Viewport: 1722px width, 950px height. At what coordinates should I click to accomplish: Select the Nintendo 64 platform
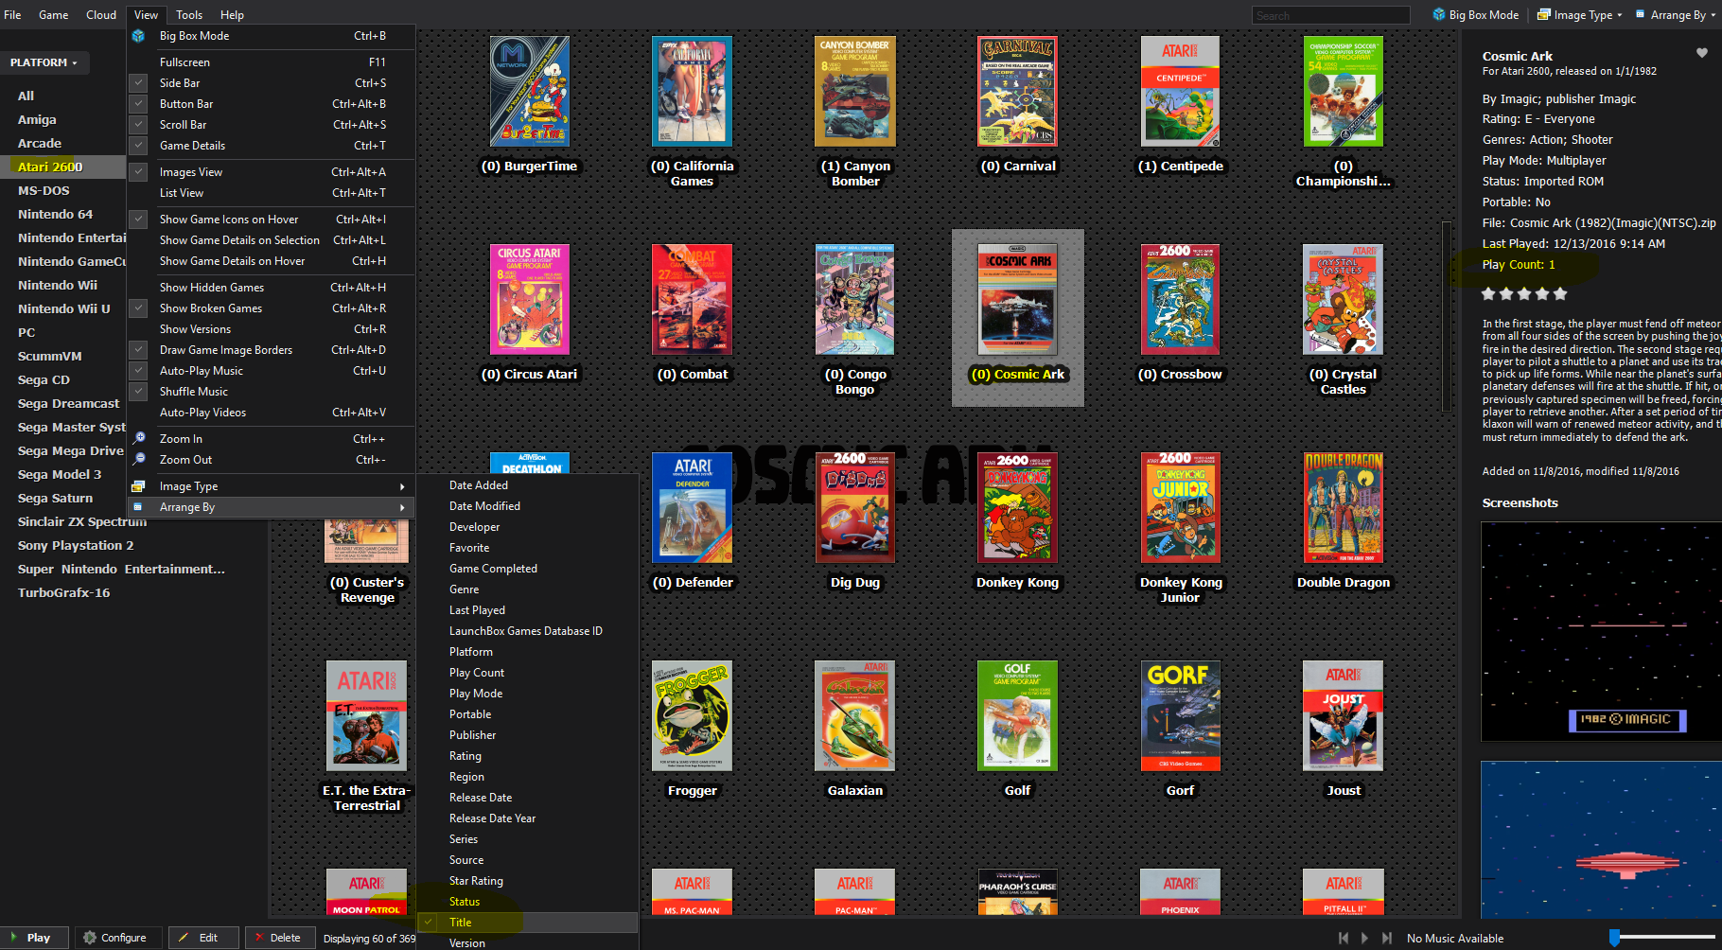click(x=55, y=214)
